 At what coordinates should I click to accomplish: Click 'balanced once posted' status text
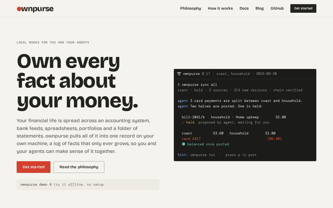coord(208,144)
